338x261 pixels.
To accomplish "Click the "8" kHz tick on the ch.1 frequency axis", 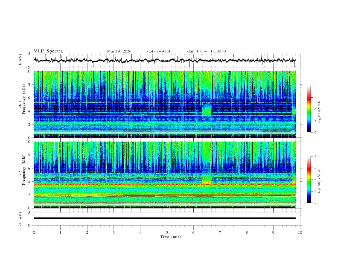I will pos(29,84).
